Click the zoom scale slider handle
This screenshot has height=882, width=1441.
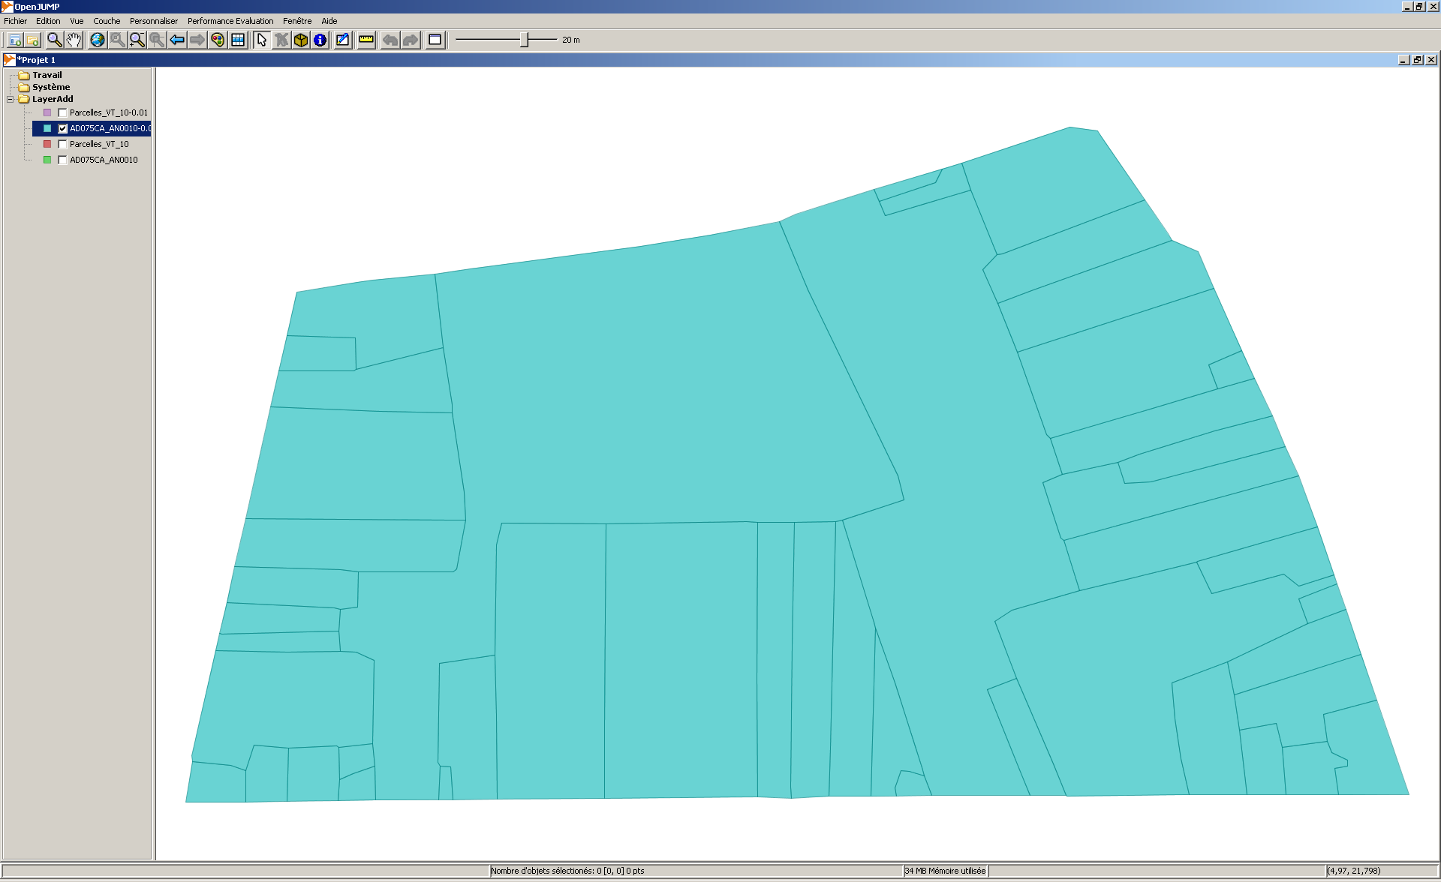(x=525, y=40)
